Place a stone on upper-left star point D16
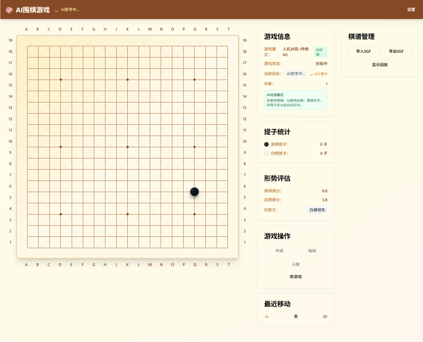The image size is (423, 342). tap(60, 80)
